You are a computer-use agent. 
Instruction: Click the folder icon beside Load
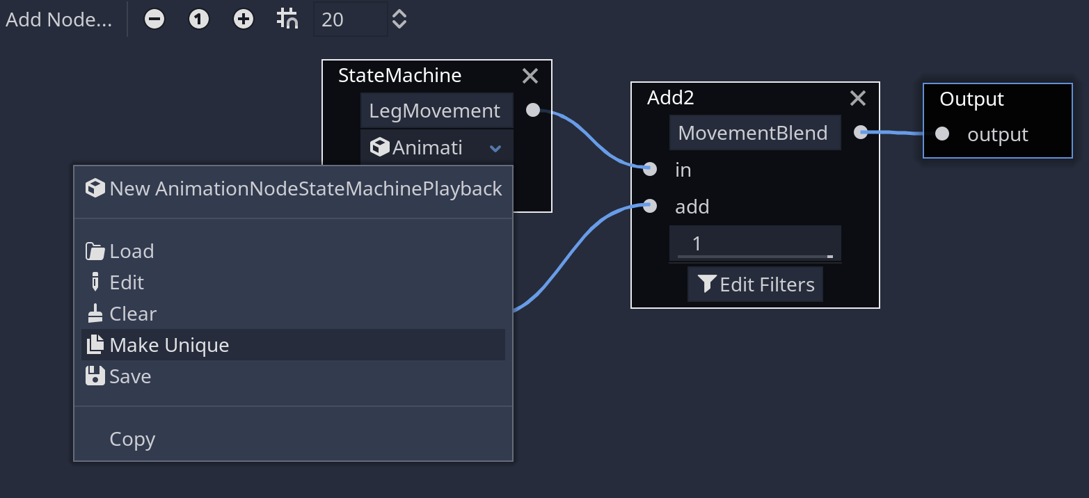pos(95,250)
